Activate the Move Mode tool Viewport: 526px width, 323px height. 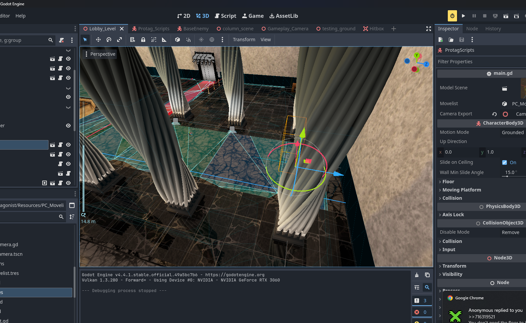(x=98, y=40)
